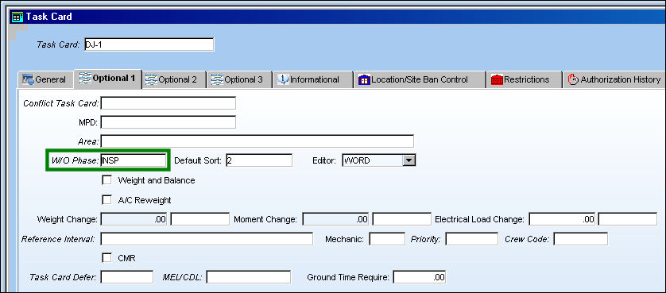The height and width of the screenshot is (293, 666).
Task: Click the Moment Change .00 value field
Action: pyautogui.click(x=336, y=219)
